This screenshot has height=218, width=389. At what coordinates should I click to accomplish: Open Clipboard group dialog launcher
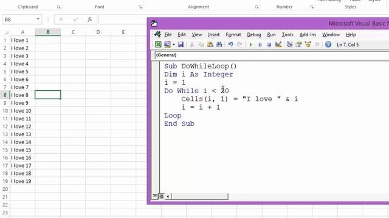click(x=58, y=7)
